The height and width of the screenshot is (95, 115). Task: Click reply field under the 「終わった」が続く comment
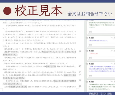coord(101,45)
